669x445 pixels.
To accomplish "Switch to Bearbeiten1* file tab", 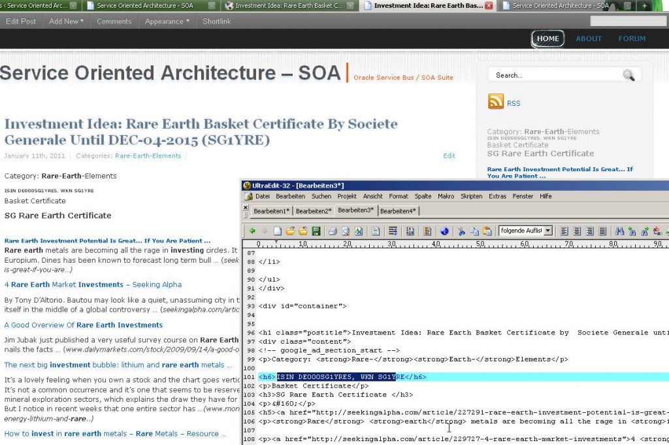I will 271,211.
